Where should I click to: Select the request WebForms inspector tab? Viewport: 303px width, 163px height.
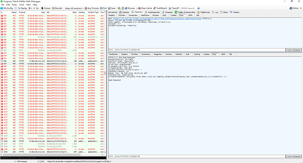coord(145,15)
